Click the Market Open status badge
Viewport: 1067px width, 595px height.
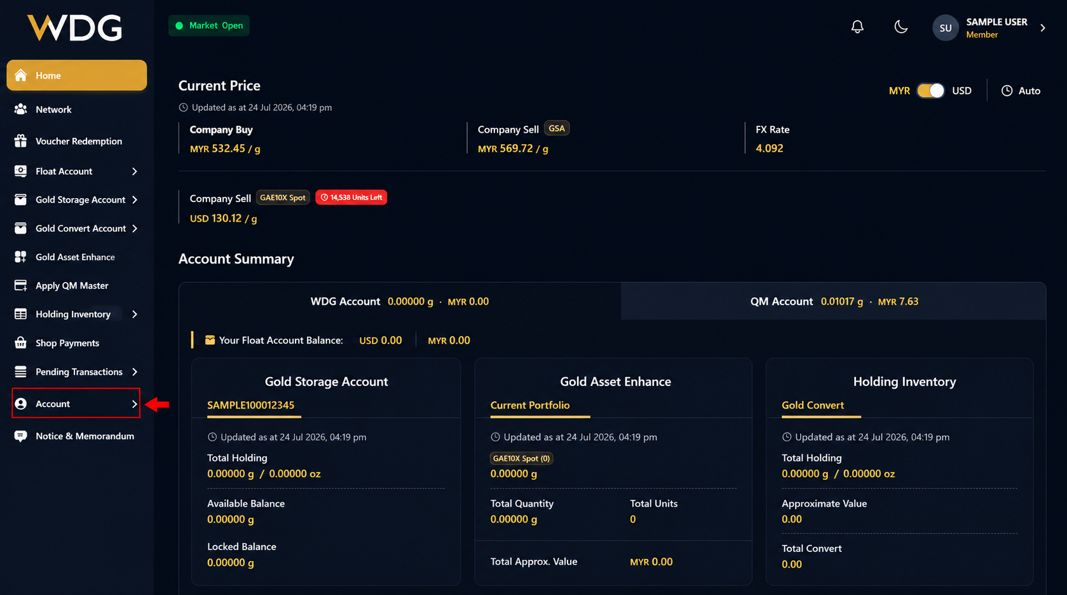(209, 25)
